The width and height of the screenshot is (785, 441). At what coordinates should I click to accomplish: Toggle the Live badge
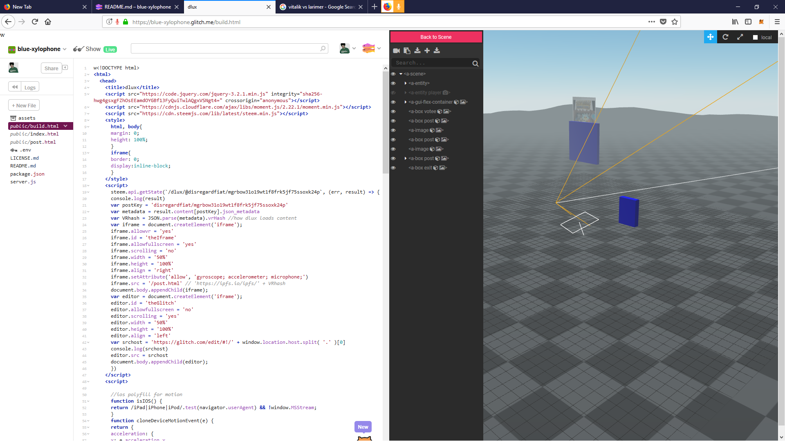click(110, 49)
